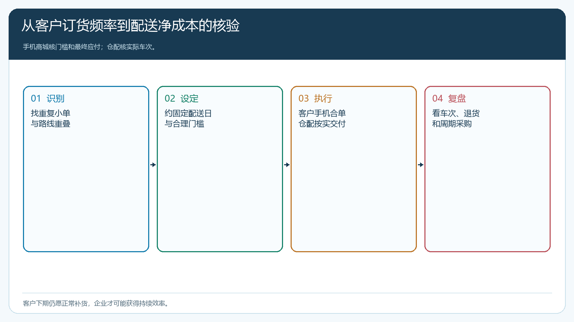Select the 03 执行 card heading
This screenshot has height=322, width=574.
click(x=315, y=98)
